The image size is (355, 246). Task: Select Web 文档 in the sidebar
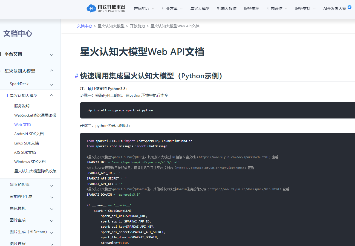(22, 125)
